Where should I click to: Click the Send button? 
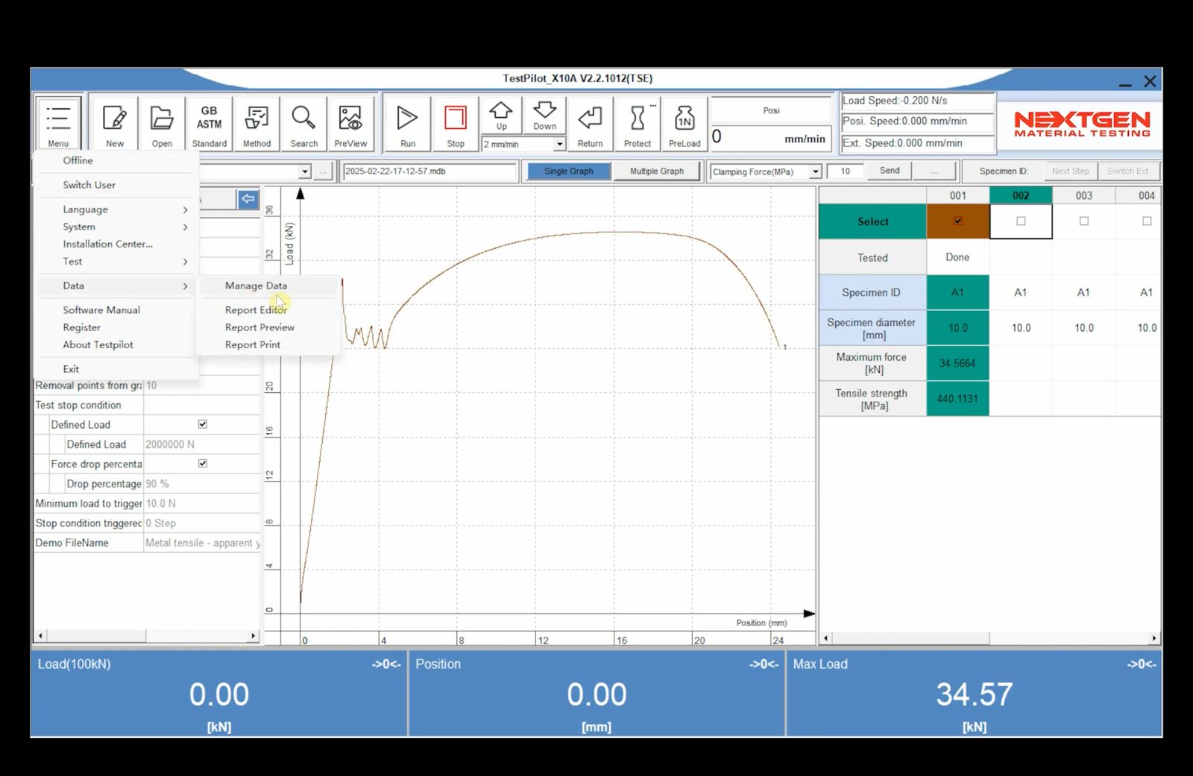click(890, 171)
